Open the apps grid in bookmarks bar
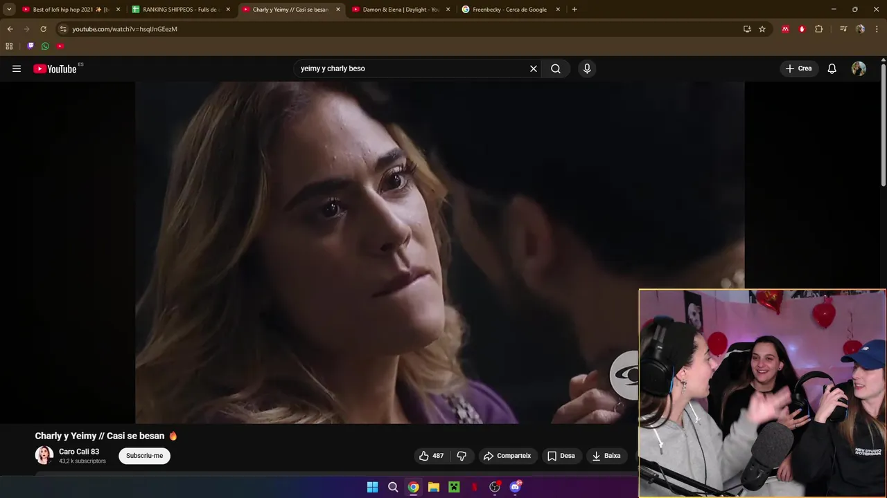 pyautogui.click(x=9, y=46)
